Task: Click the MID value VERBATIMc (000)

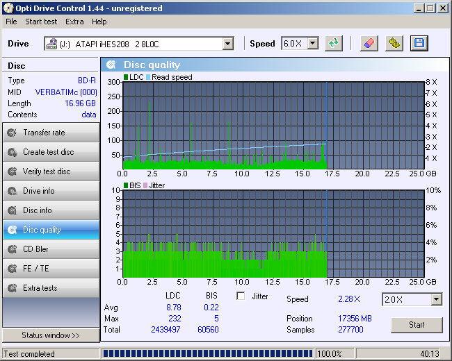Action: [x=66, y=92]
